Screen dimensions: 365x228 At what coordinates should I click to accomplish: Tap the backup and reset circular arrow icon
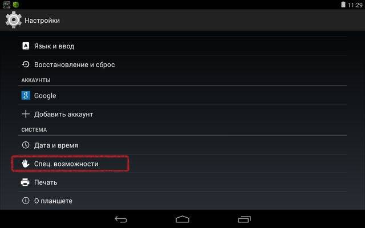(x=26, y=64)
